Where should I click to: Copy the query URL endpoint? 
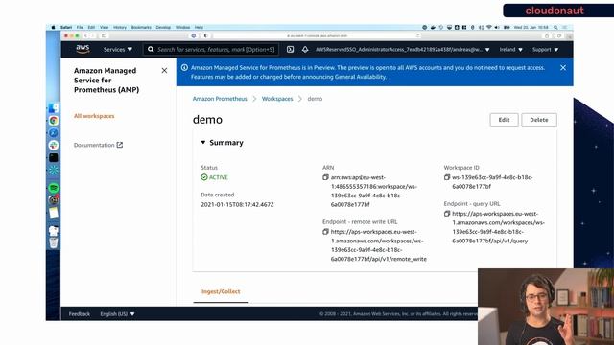(447, 214)
